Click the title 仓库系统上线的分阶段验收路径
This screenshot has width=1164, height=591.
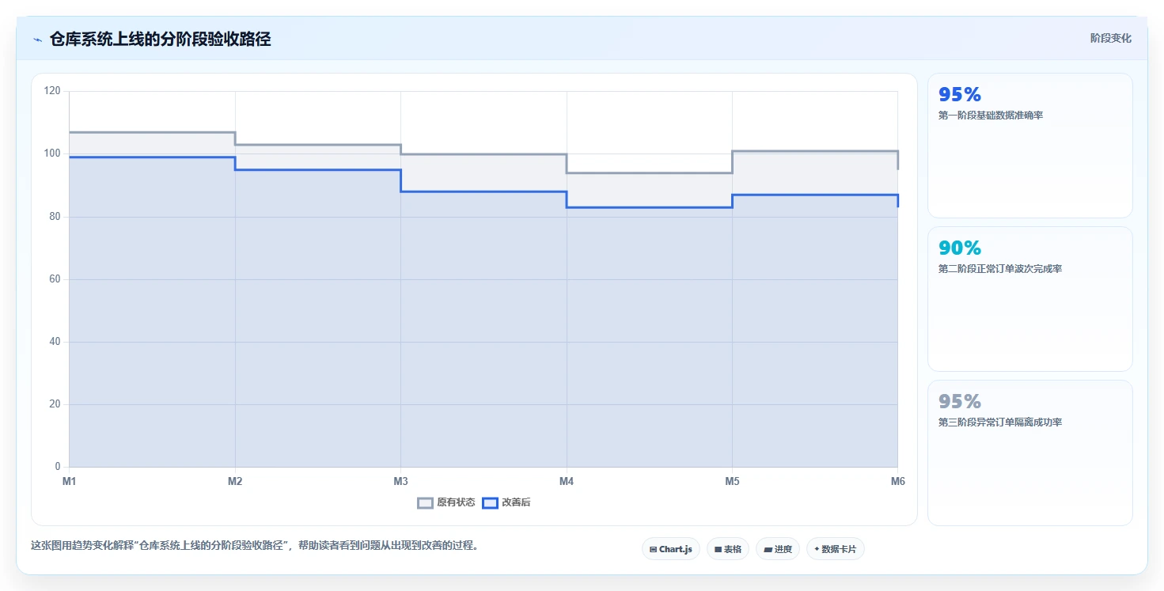tap(161, 40)
